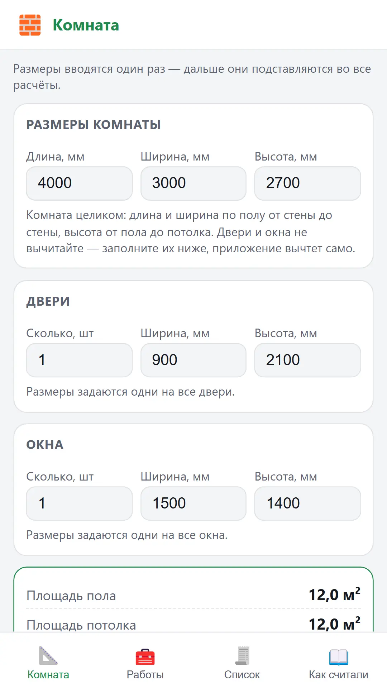Open the Список tab label
The height and width of the screenshot is (688, 387).
point(242,675)
